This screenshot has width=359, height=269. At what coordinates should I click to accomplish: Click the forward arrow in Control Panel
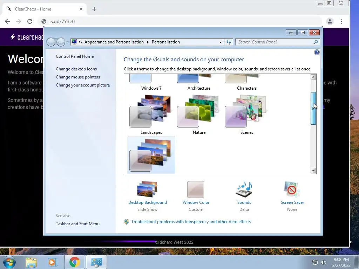click(61, 42)
